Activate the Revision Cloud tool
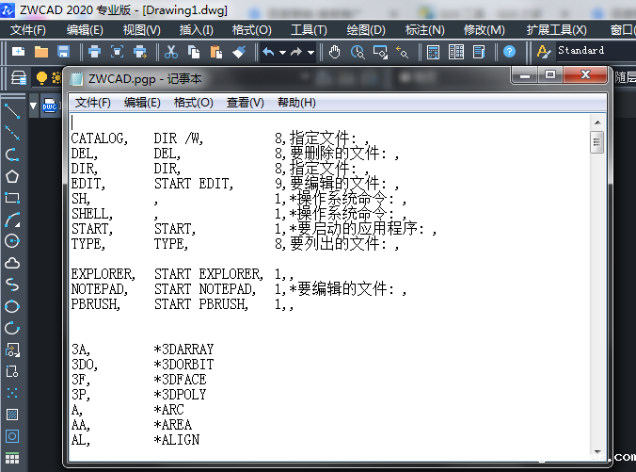This screenshot has height=472, width=636. point(12,263)
